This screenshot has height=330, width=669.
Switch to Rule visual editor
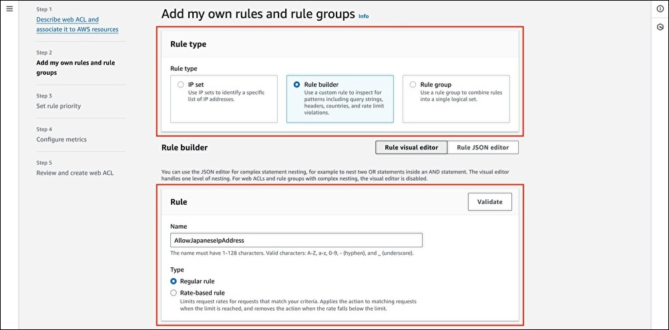(411, 147)
